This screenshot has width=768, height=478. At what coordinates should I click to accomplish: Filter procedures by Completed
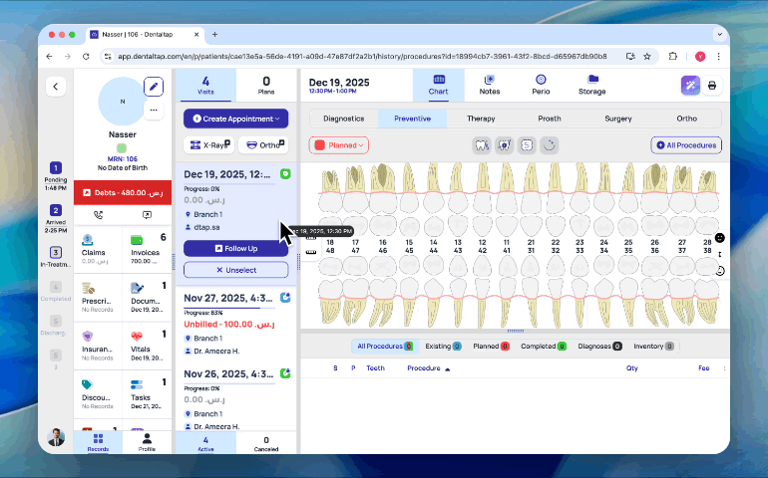543,347
